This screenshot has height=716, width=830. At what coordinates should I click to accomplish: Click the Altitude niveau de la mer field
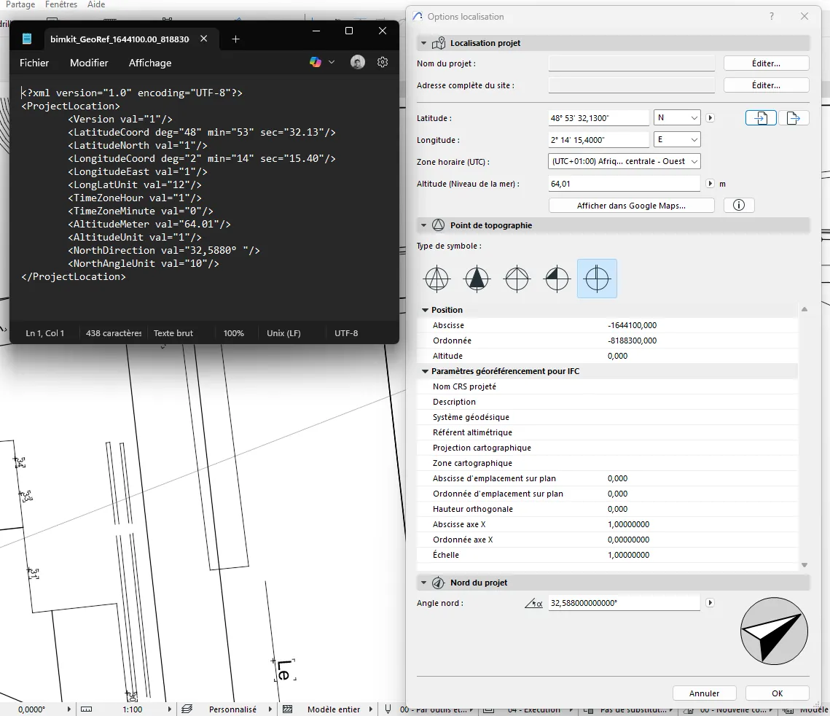pyautogui.click(x=624, y=183)
